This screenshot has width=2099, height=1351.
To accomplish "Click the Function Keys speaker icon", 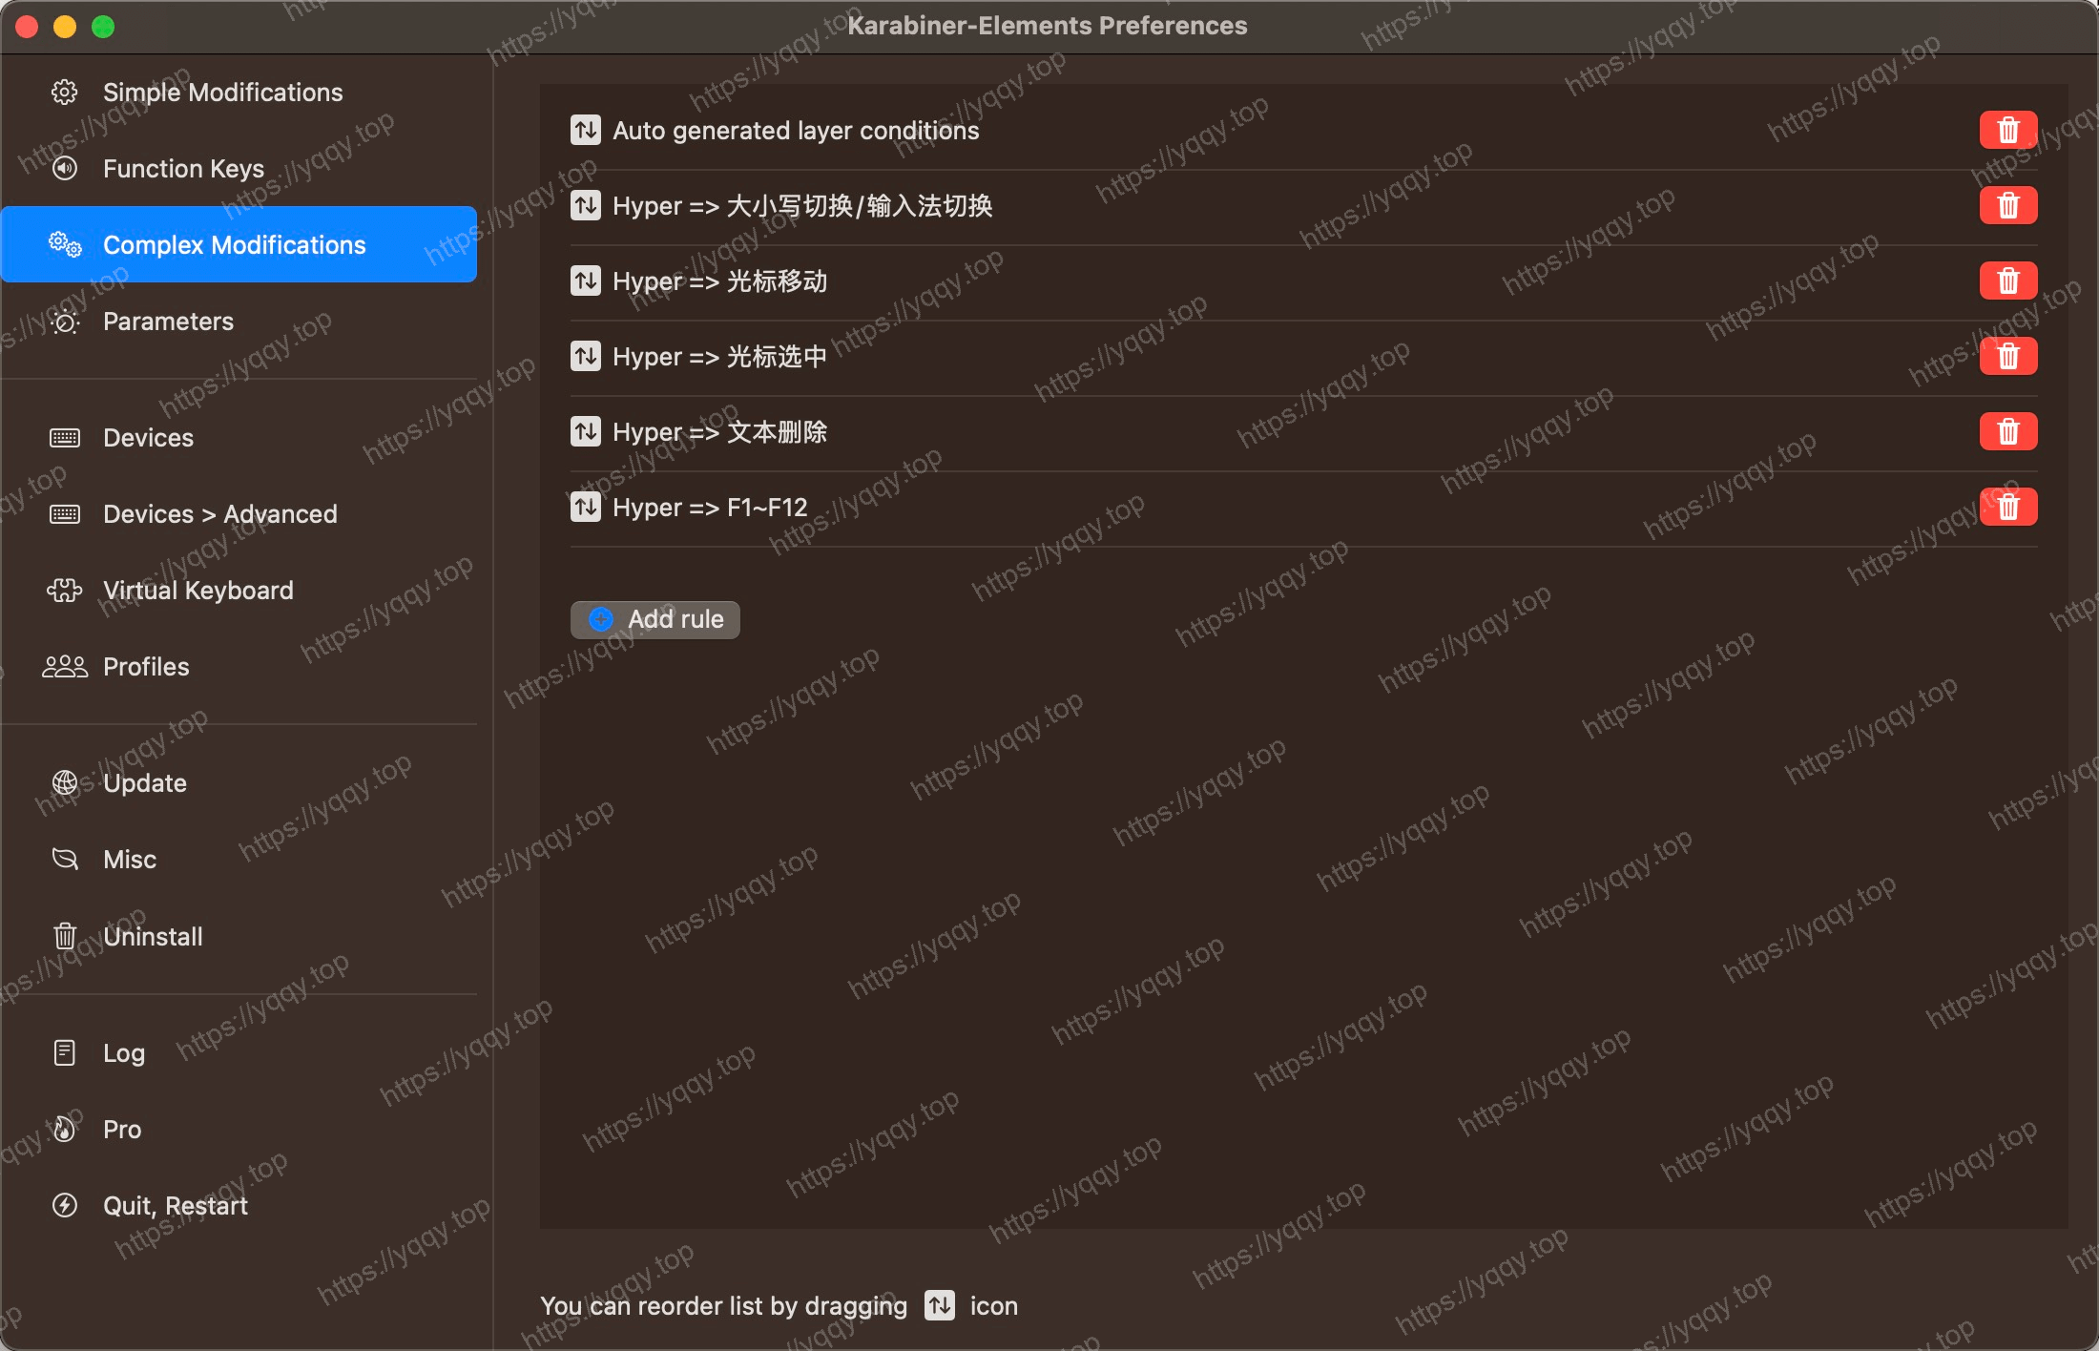I will pyautogui.click(x=65, y=169).
